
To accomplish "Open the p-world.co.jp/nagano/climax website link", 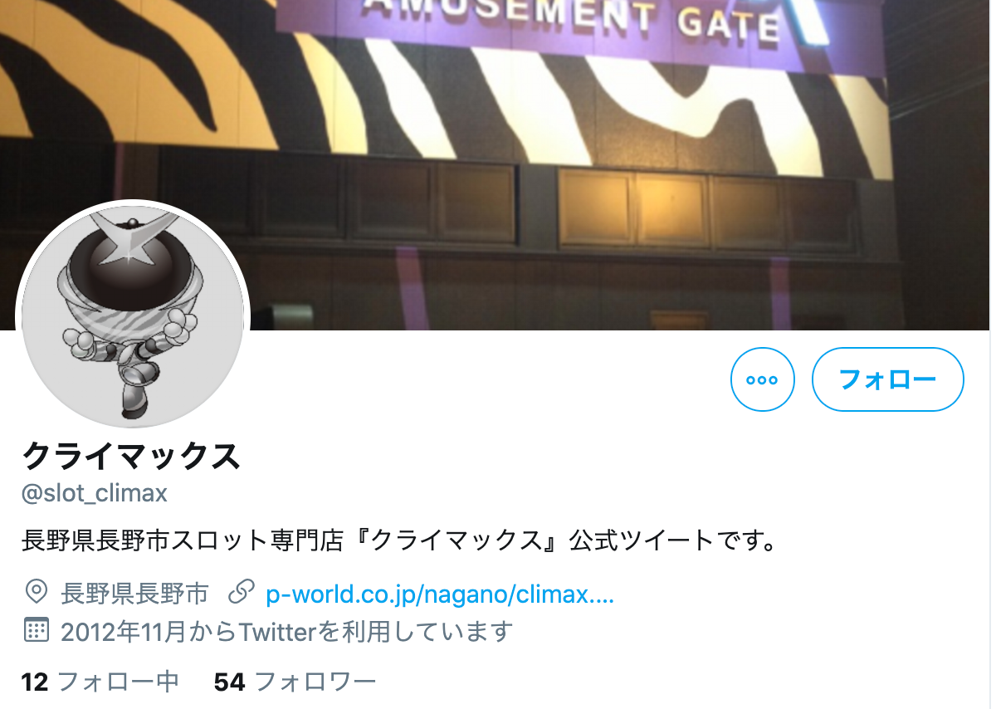I will pyautogui.click(x=440, y=594).
